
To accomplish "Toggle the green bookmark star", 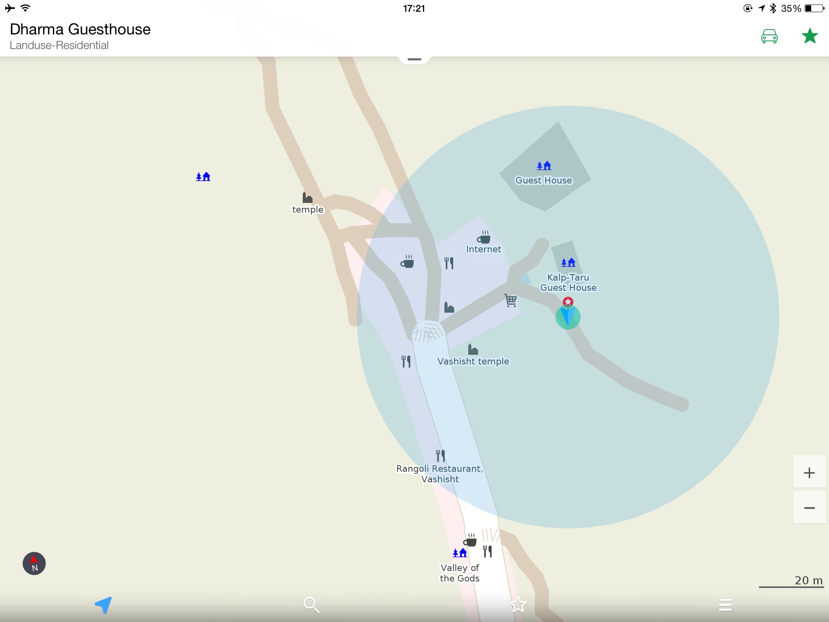I will pyautogui.click(x=810, y=36).
